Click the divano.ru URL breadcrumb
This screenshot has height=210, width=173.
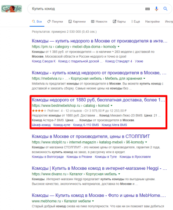(74, 174)
